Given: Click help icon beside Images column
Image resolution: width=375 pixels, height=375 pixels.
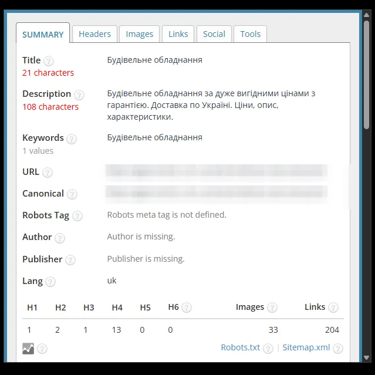Looking at the screenshot, I should click(x=272, y=308).
